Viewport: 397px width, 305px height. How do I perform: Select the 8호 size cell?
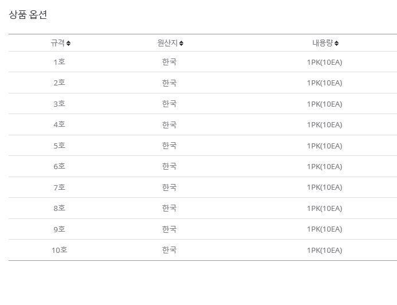click(x=60, y=208)
